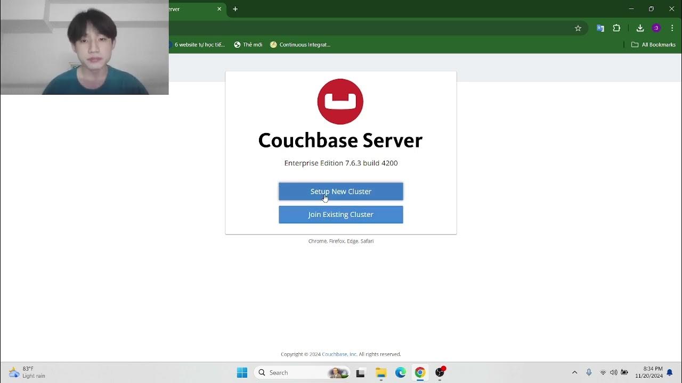Screen dimensions: 682x383
Task: Open 'Thẻ mới' bookmark
Action: 248,45
